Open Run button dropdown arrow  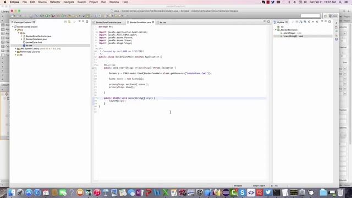pos(49,16)
